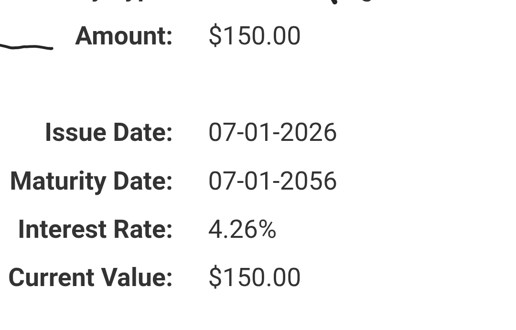Viewport: 516px width, 330px height.
Task: Click the Amount field label
Action: click(x=124, y=36)
